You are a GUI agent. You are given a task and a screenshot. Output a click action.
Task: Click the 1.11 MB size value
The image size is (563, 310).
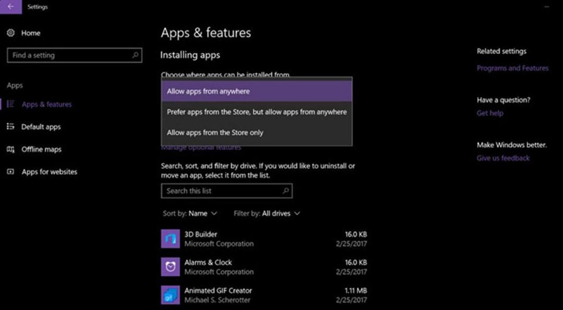click(x=356, y=291)
